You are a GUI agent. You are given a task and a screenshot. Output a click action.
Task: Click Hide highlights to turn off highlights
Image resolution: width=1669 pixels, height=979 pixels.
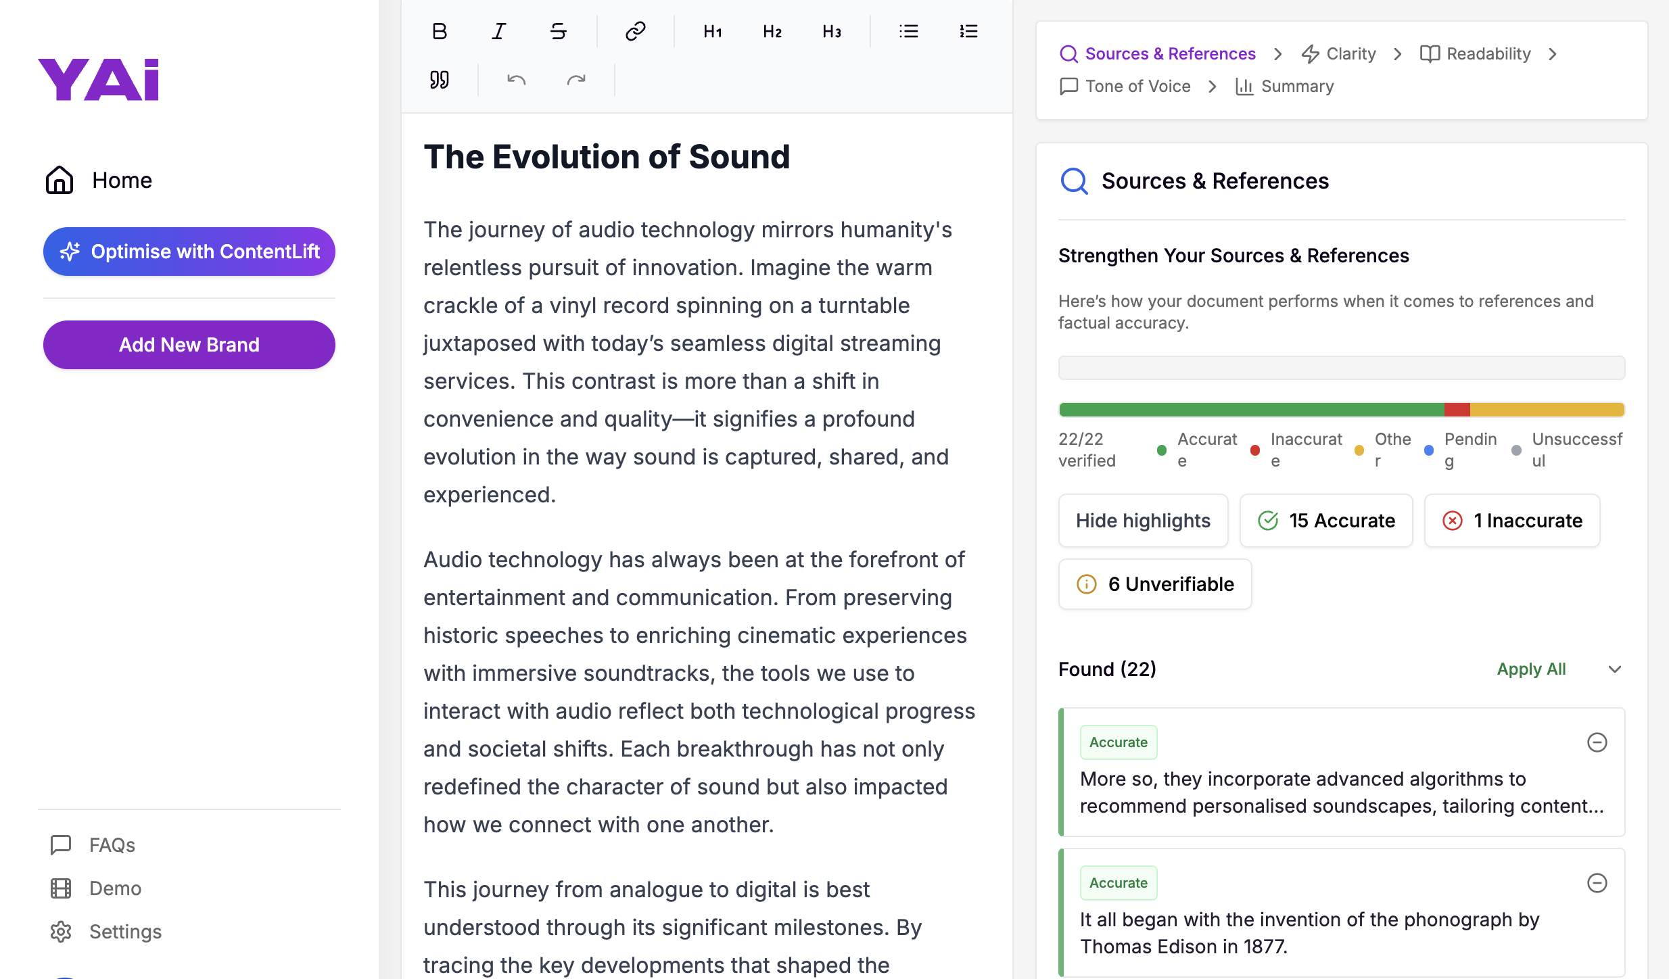(x=1143, y=521)
